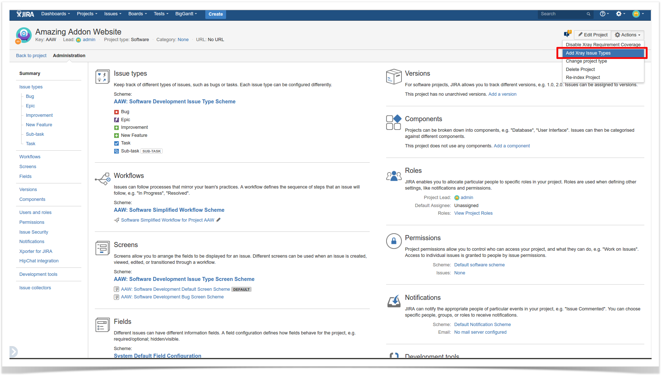Click the Edit Project button
This screenshot has width=664, height=377.
click(593, 35)
